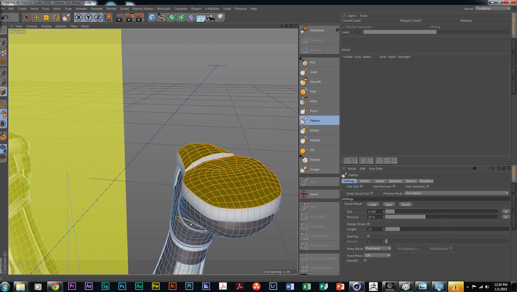Expand the Draw Mode Freehand dropdown
517x292 pixels.
[378, 249]
